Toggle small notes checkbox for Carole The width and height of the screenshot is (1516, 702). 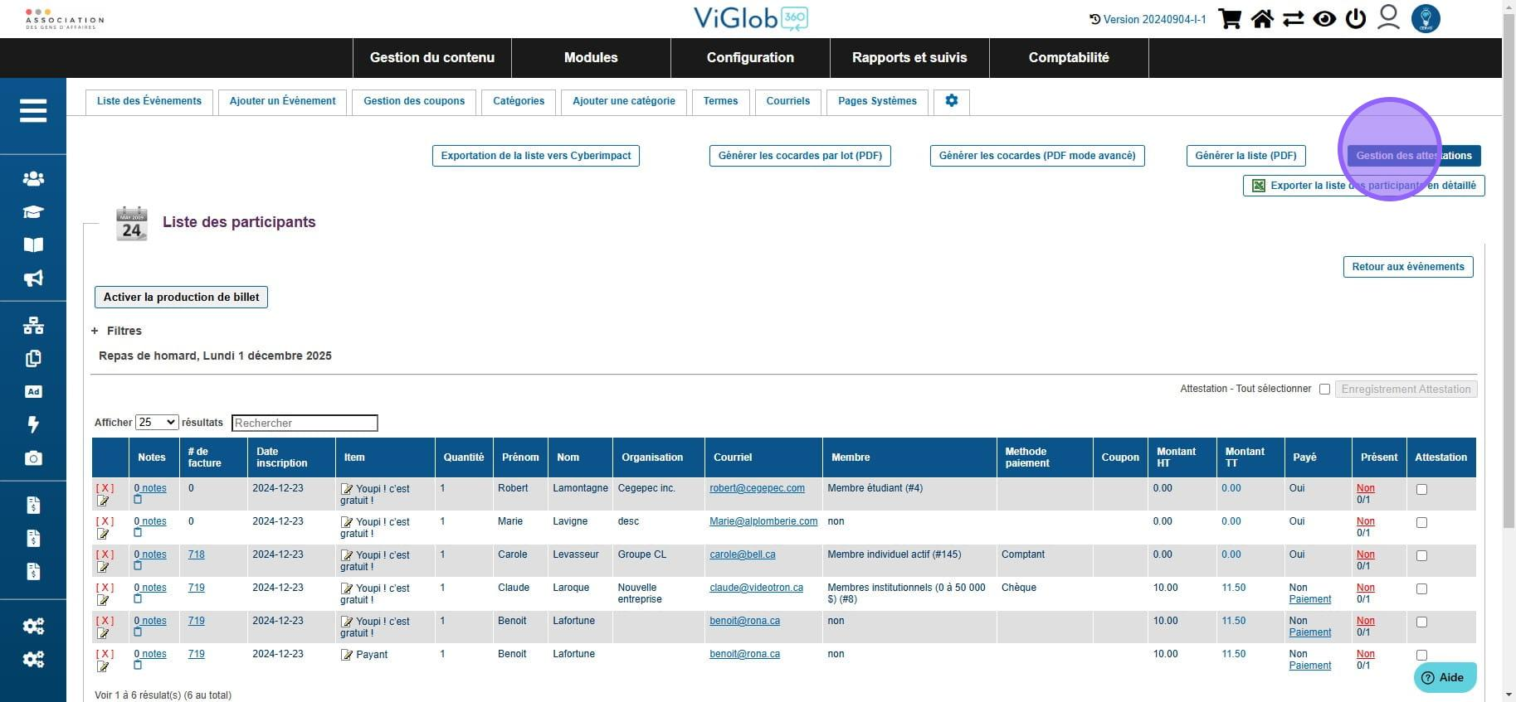pyautogui.click(x=138, y=566)
